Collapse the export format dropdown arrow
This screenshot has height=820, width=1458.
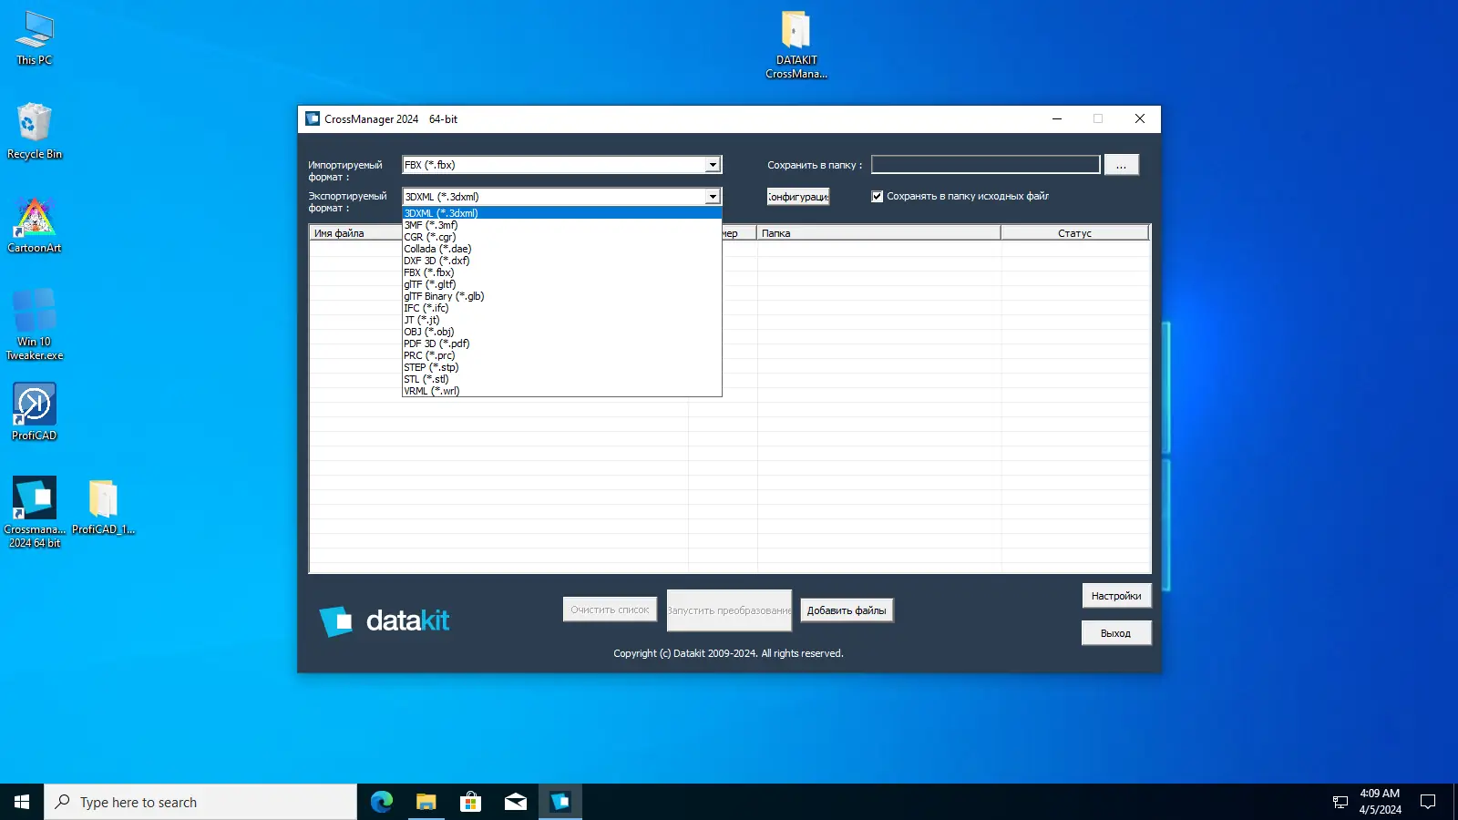click(713, 197)
